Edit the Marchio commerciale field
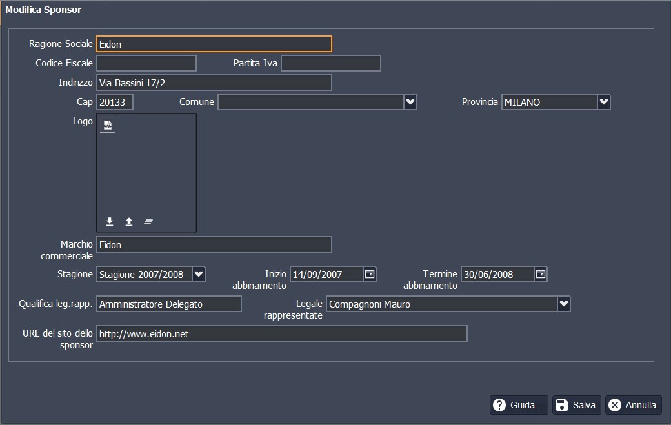 tap(214, 244)
